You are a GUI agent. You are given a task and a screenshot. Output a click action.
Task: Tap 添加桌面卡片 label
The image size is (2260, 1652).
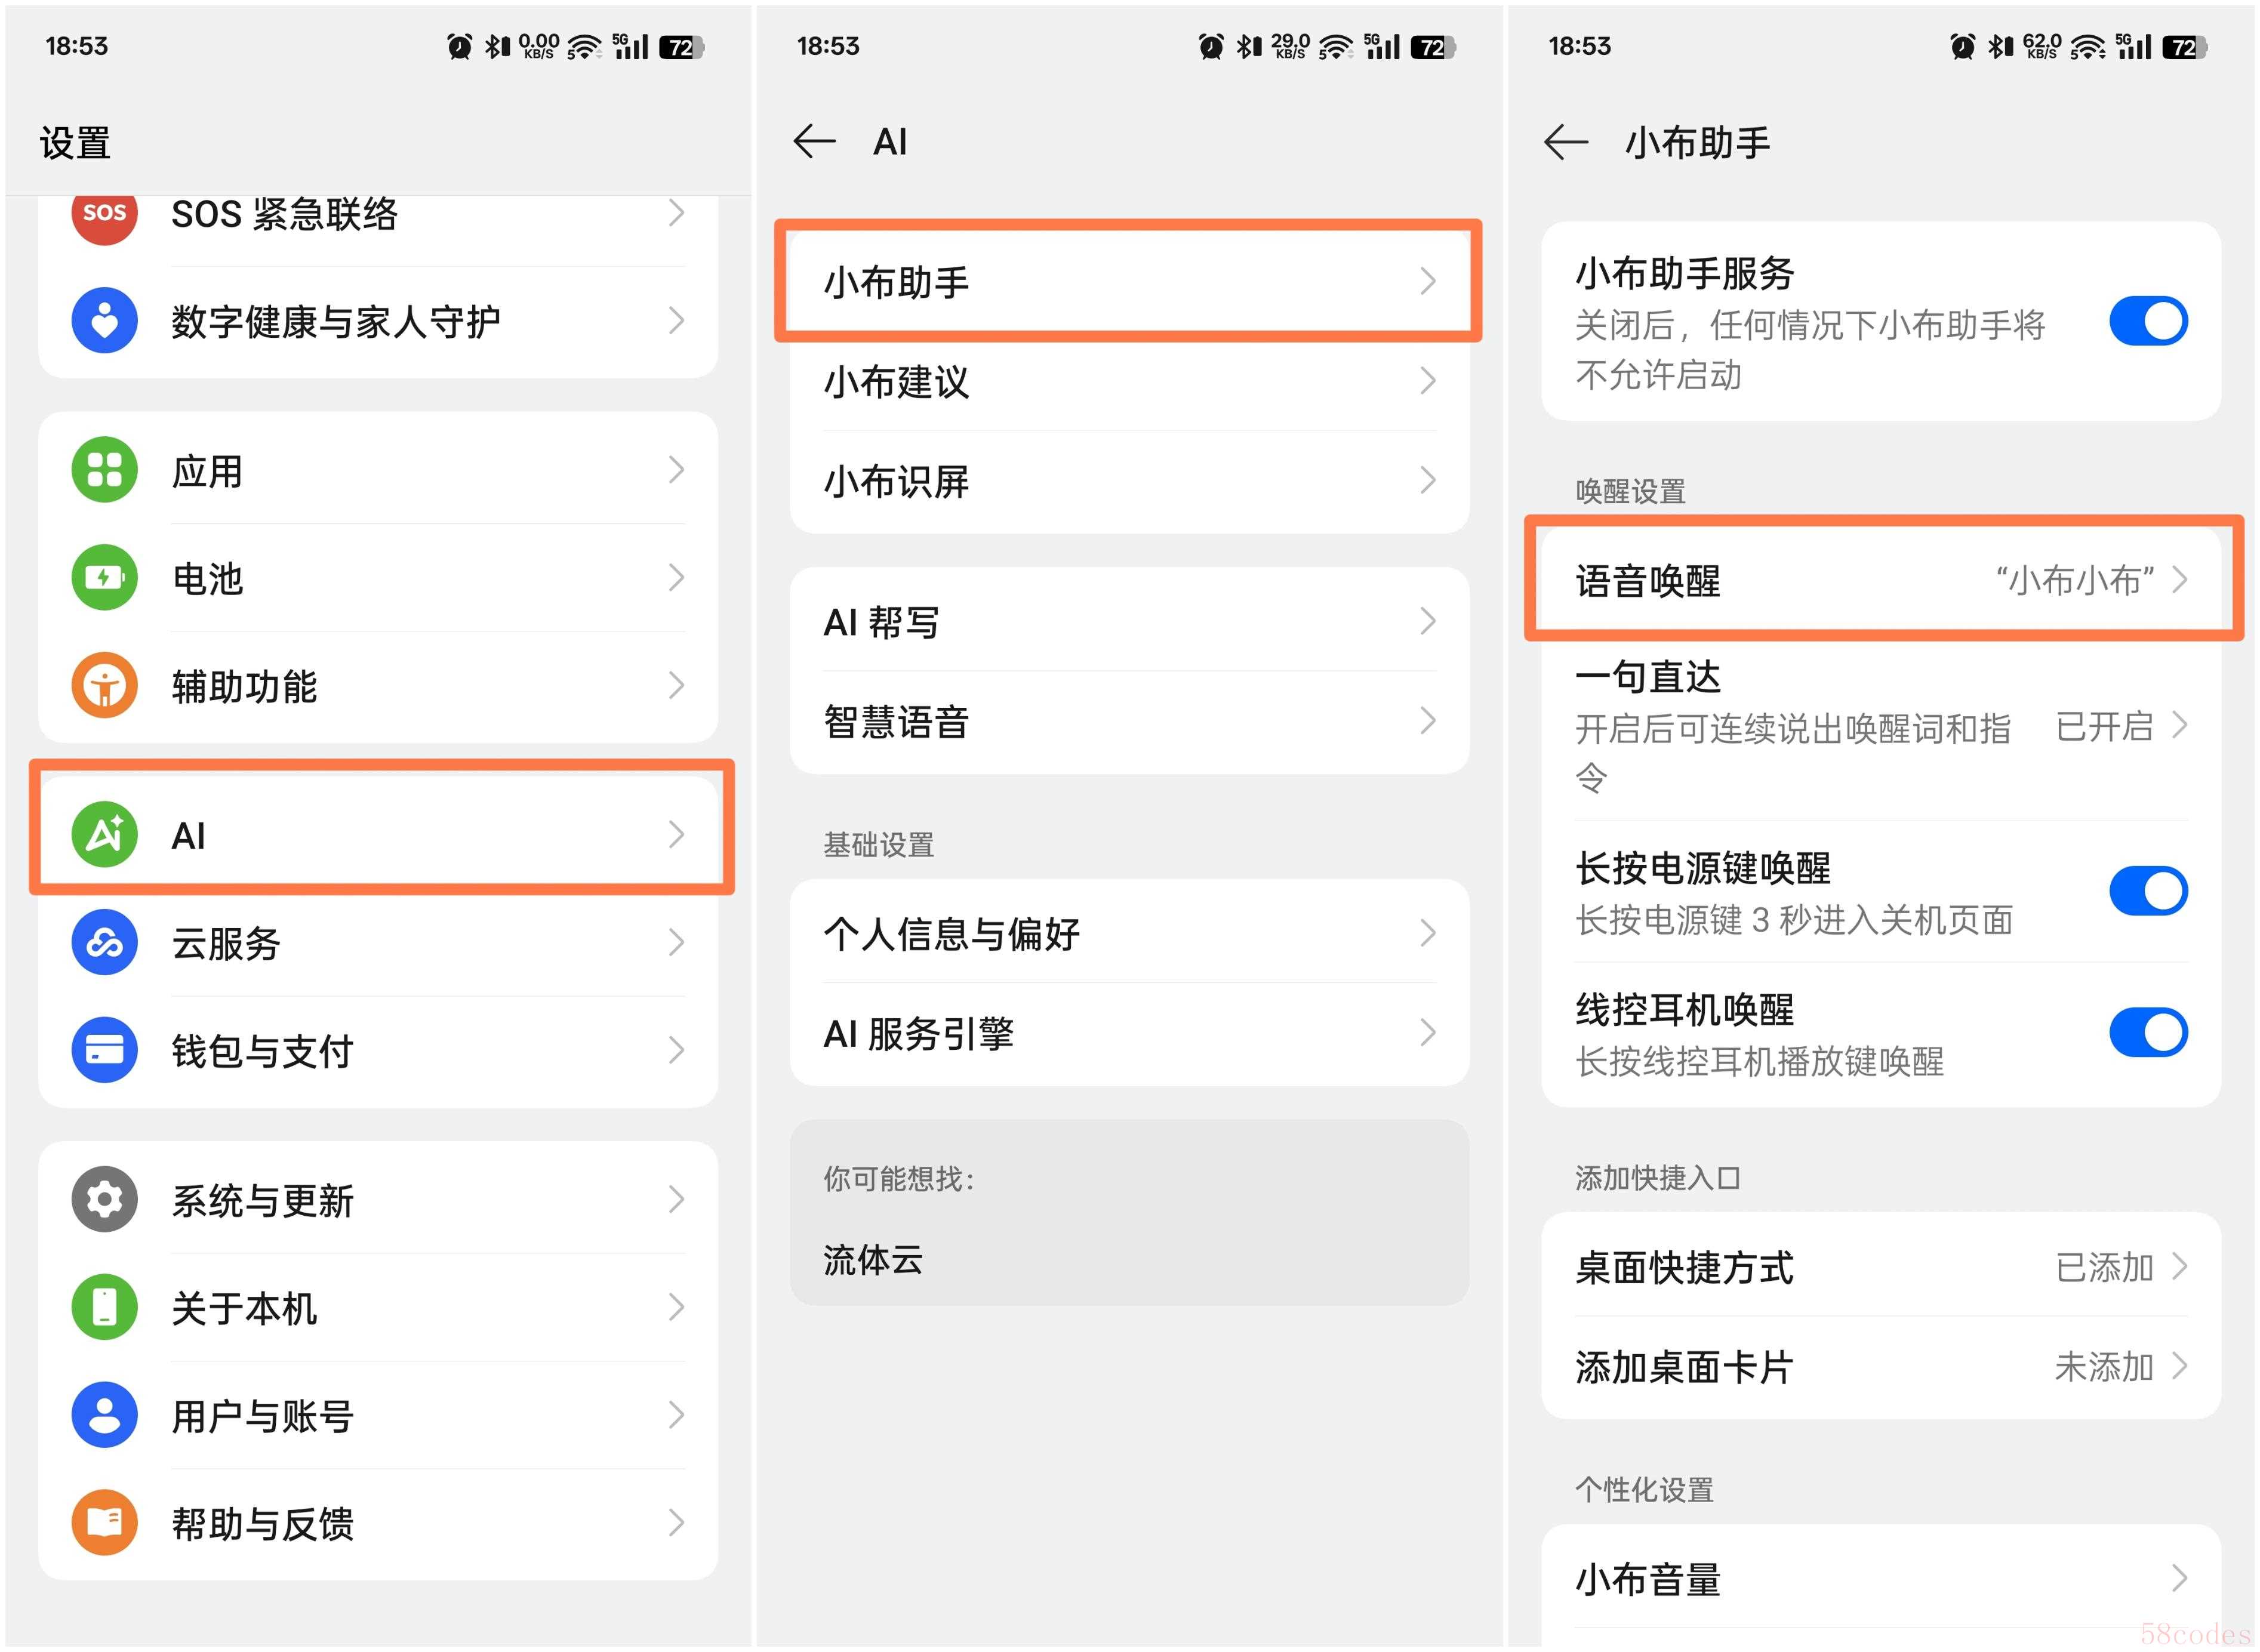click(1685, 1367)
